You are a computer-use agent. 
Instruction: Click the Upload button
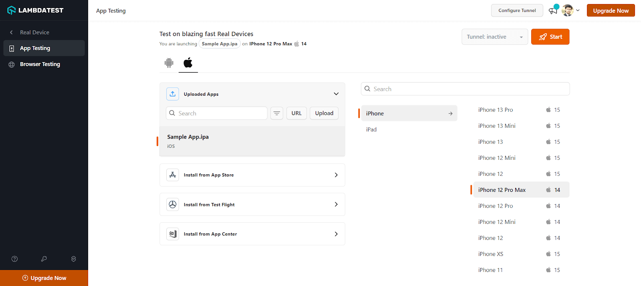324,113
